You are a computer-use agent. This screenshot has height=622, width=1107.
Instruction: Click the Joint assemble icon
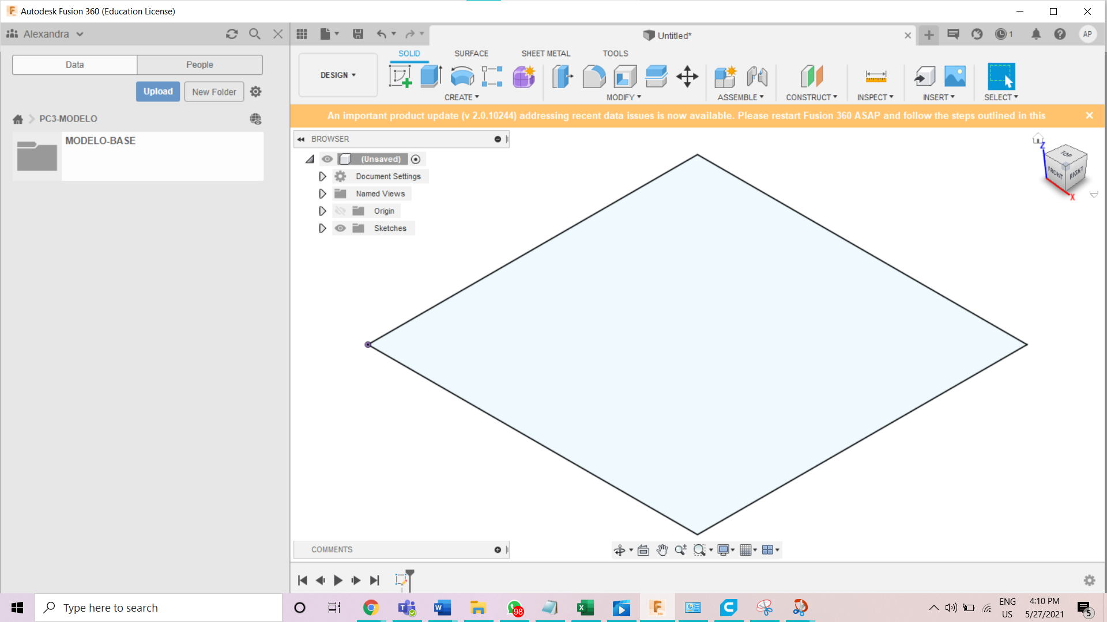click(757, 76)
